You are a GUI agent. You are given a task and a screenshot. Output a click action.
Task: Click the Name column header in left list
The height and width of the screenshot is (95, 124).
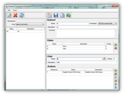[x=12, y=29]
